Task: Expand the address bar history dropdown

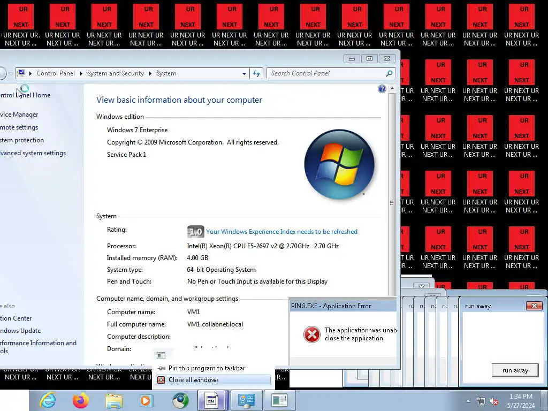Action: click(x=244, y=73)
